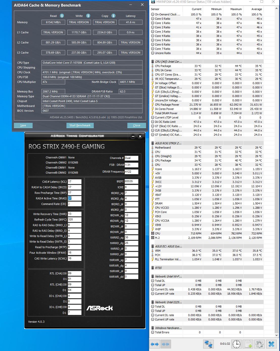
Task: Click the Write info icon in AIDA64
Action: click(88, 16)
